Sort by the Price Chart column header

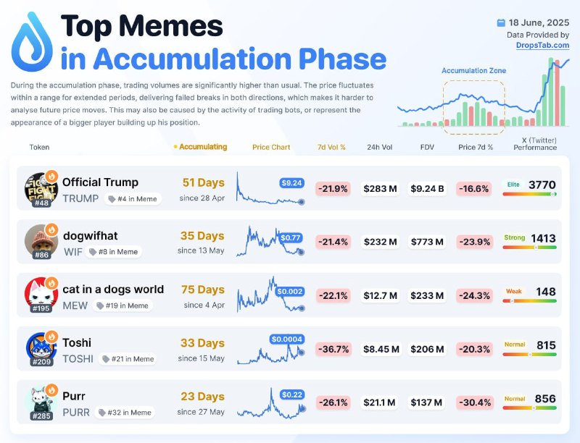point(271,147)
